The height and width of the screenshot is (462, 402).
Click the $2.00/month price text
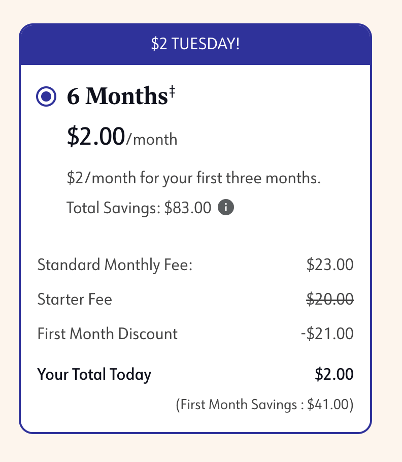(122, 137)
